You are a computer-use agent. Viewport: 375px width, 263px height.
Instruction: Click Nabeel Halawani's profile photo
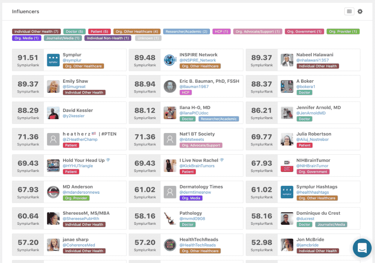click(x=287, y=60)
